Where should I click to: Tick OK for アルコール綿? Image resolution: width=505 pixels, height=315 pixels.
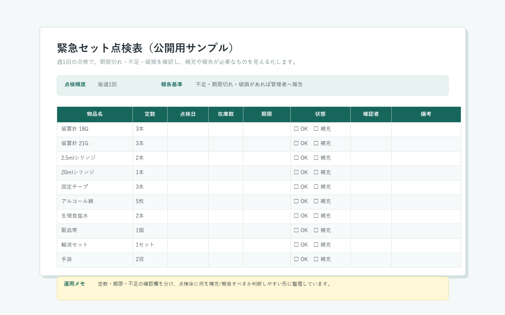pyautogui.click(x=296, y=201)
